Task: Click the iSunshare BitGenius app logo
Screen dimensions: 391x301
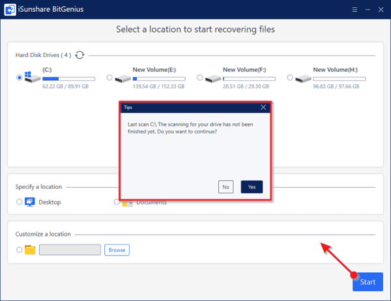Action: click(x=10, y=10)
